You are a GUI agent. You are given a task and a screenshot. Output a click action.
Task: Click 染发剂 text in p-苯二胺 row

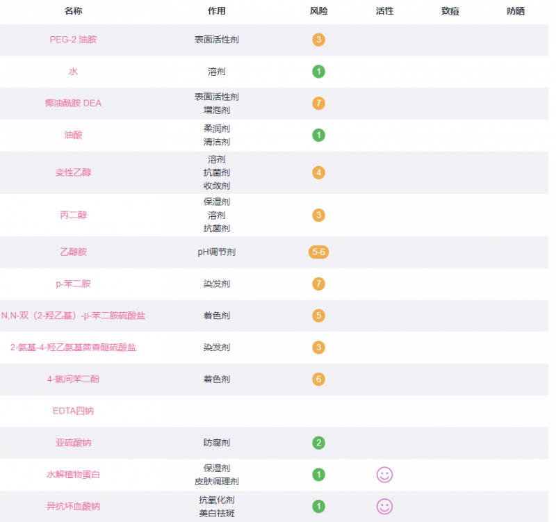pos(217,284)
